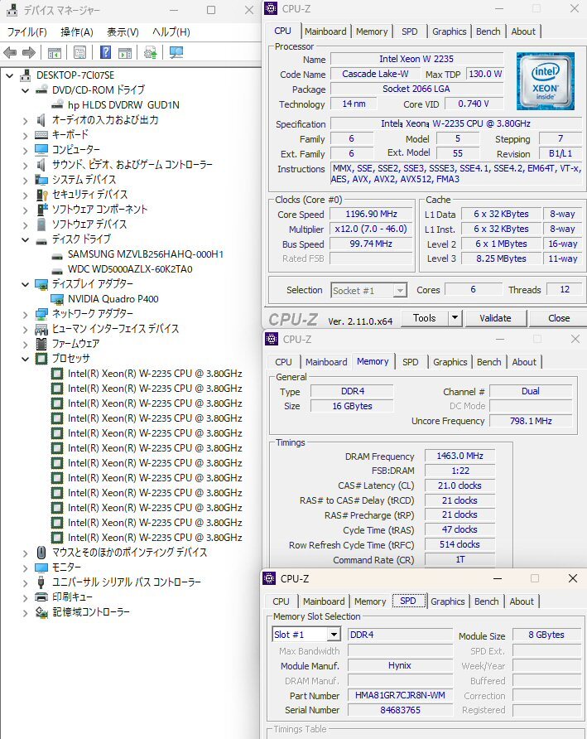
Task: Click the 印刷キュー printer icon
Action: [x=41, y=597]
